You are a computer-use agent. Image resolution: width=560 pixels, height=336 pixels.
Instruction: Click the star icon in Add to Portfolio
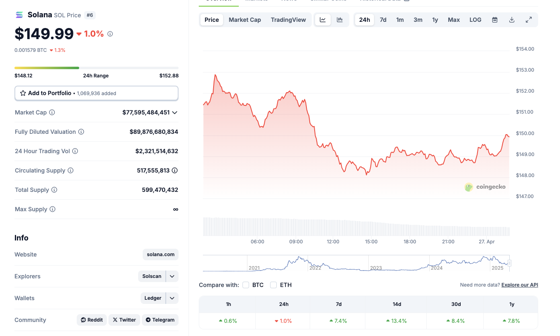[23, 93]
